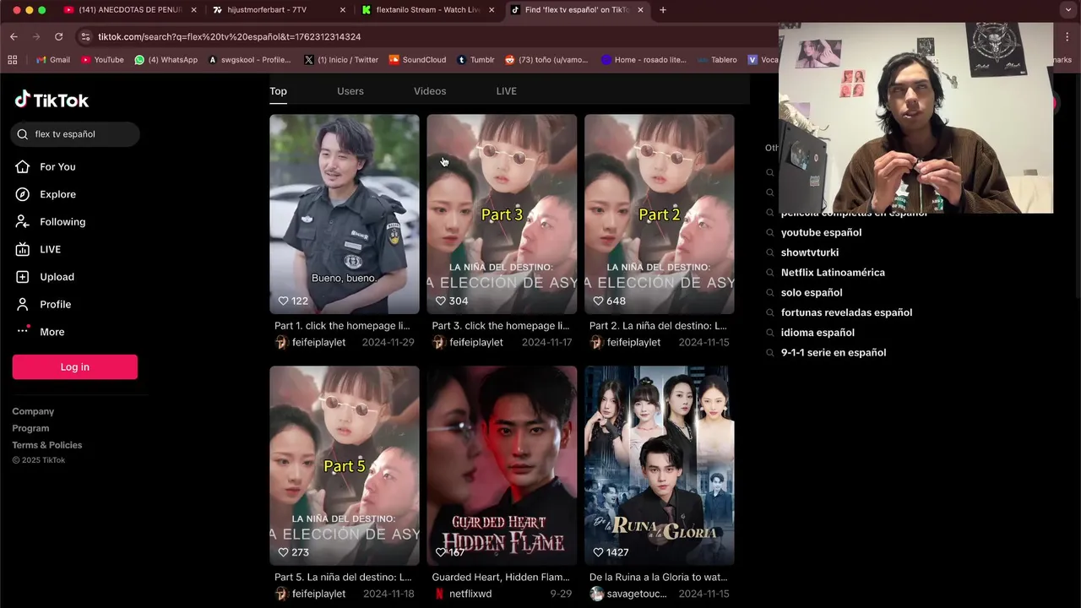Open the Apps grid icon in bookmarks bar

pyautogui.click(x=12, y=60)
